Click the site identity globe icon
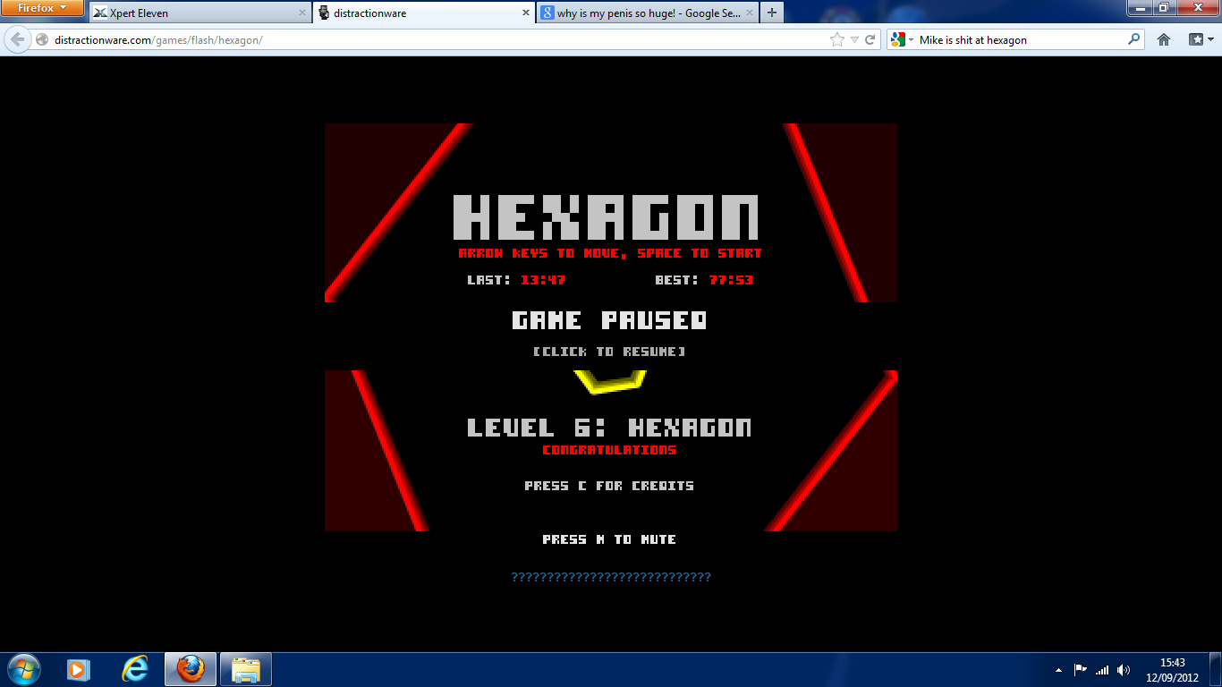 coord(42,40)
